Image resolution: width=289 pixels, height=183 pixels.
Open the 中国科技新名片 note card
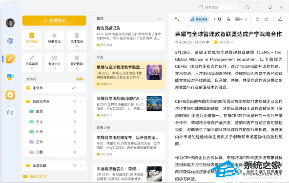[129, 173]
